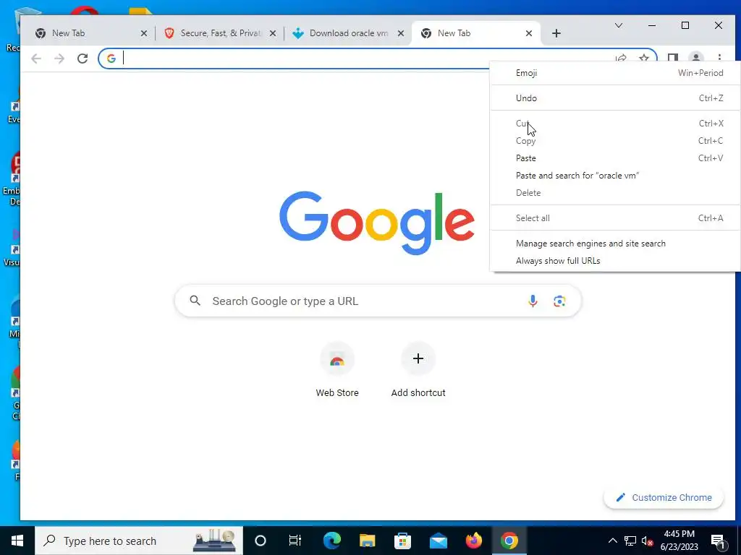The width and height of the screenshot is (741, 555).
Task: Click the taskbar Type here to search box
Action: point(139,541)
